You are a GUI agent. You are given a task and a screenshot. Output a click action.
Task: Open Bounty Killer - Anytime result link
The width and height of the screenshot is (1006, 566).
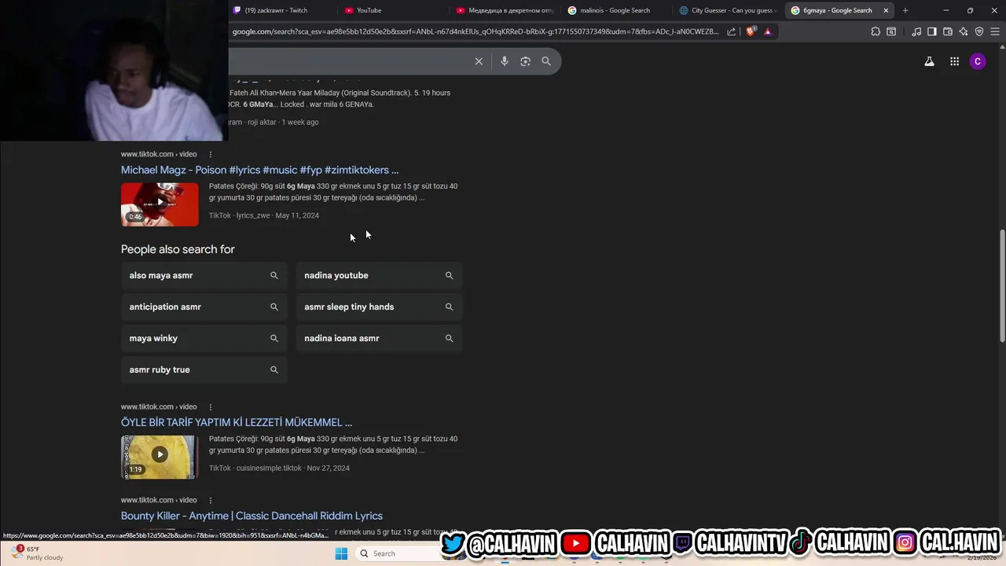(x=251, y=516)
